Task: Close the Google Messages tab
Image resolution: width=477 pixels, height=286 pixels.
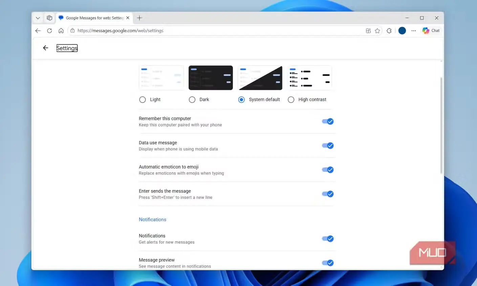Action: click(128, 18)
